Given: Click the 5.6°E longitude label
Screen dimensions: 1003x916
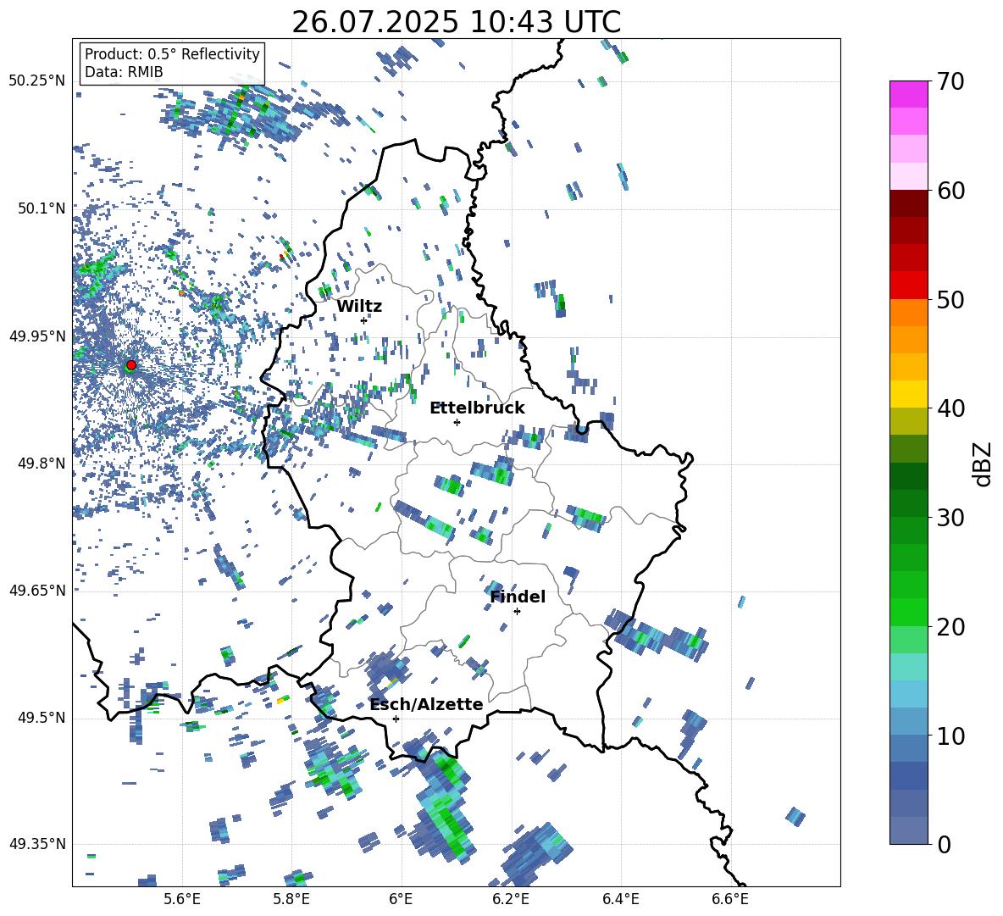Looking at the screenshot, I should click(x=182, y=899).
